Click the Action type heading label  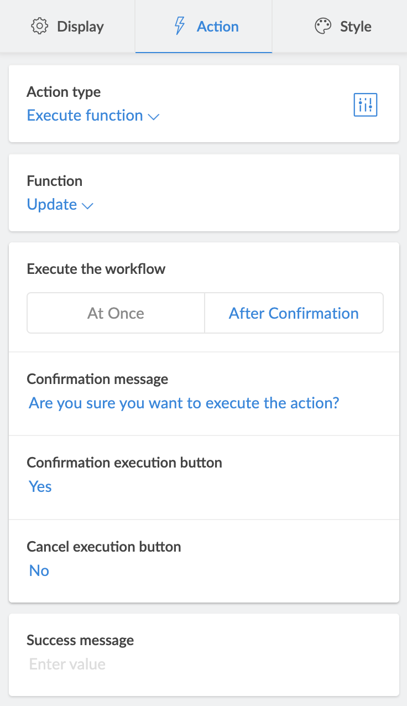(64, 92)
